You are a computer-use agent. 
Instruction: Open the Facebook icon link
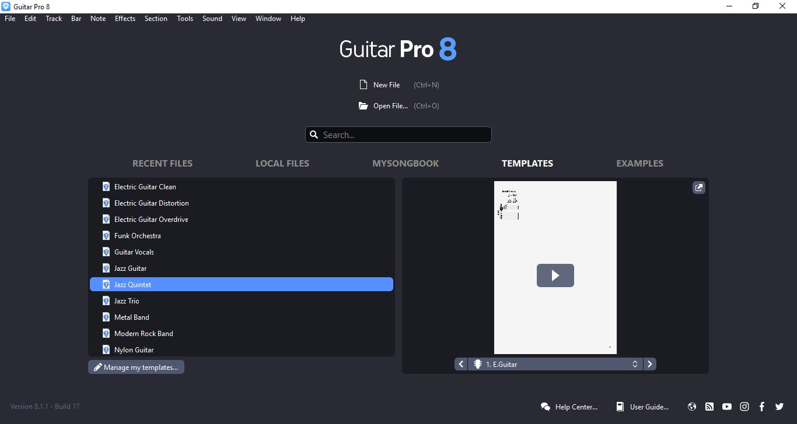[x=762, y=407]
